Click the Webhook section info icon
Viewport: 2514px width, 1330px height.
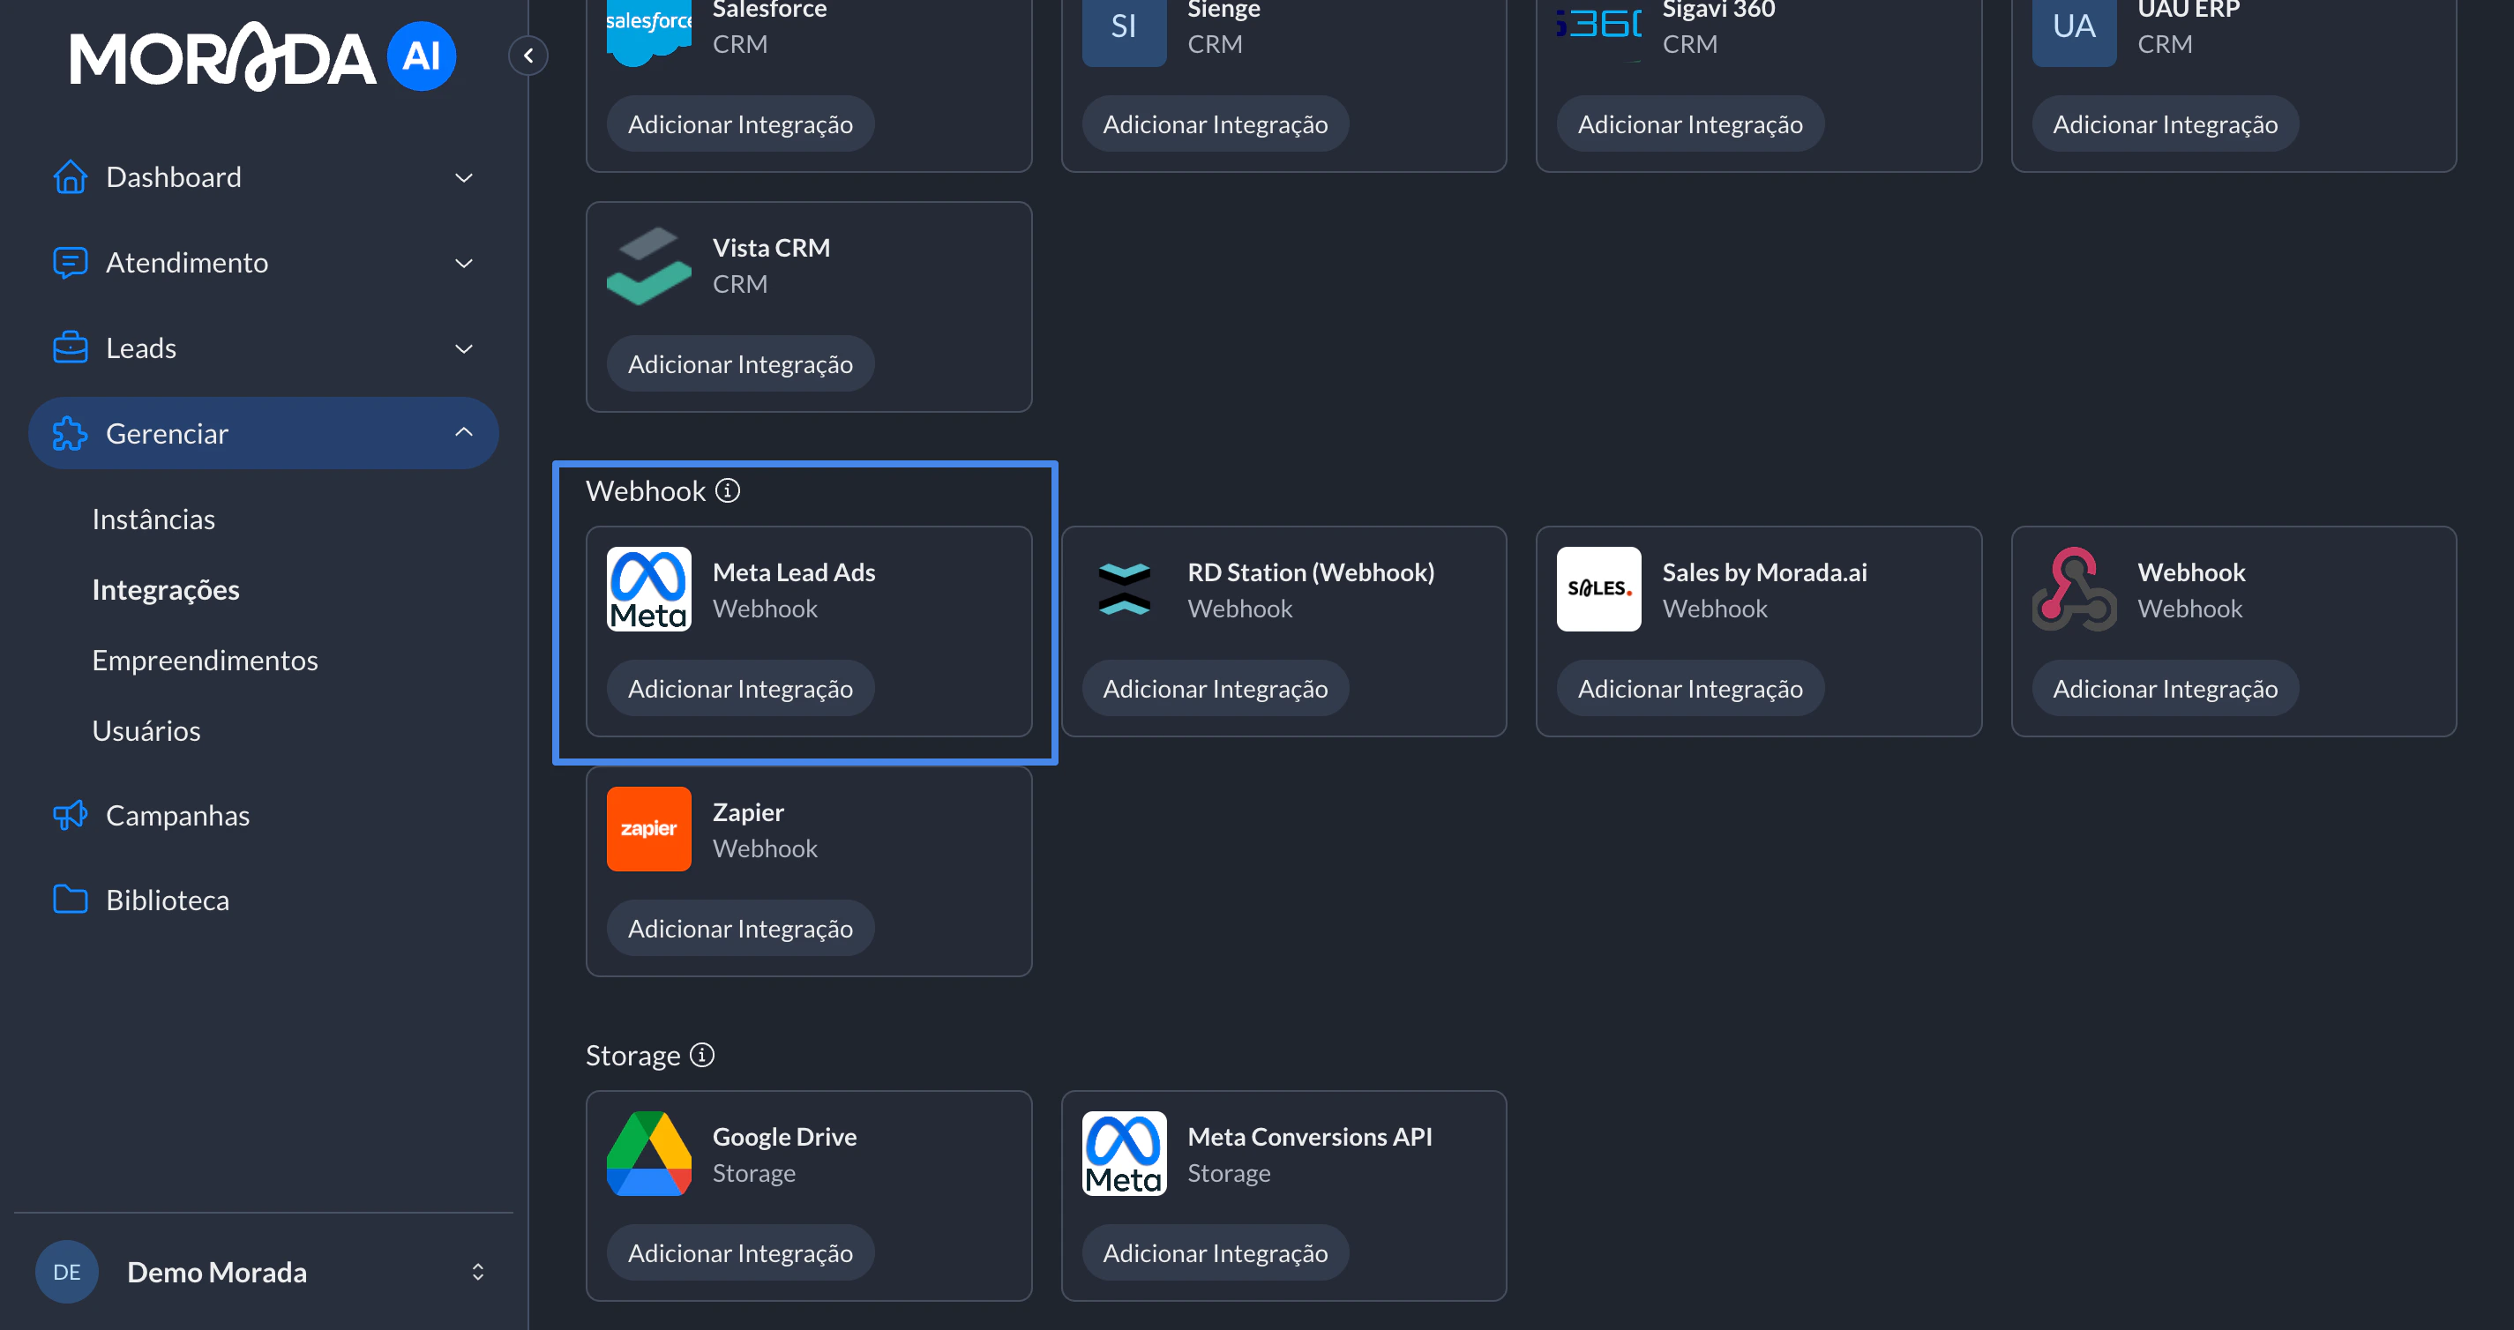pyautogui.click(x=727, y=489)
